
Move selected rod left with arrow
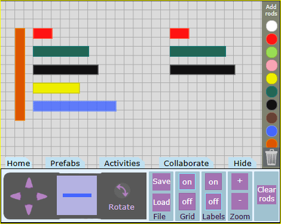15,197
